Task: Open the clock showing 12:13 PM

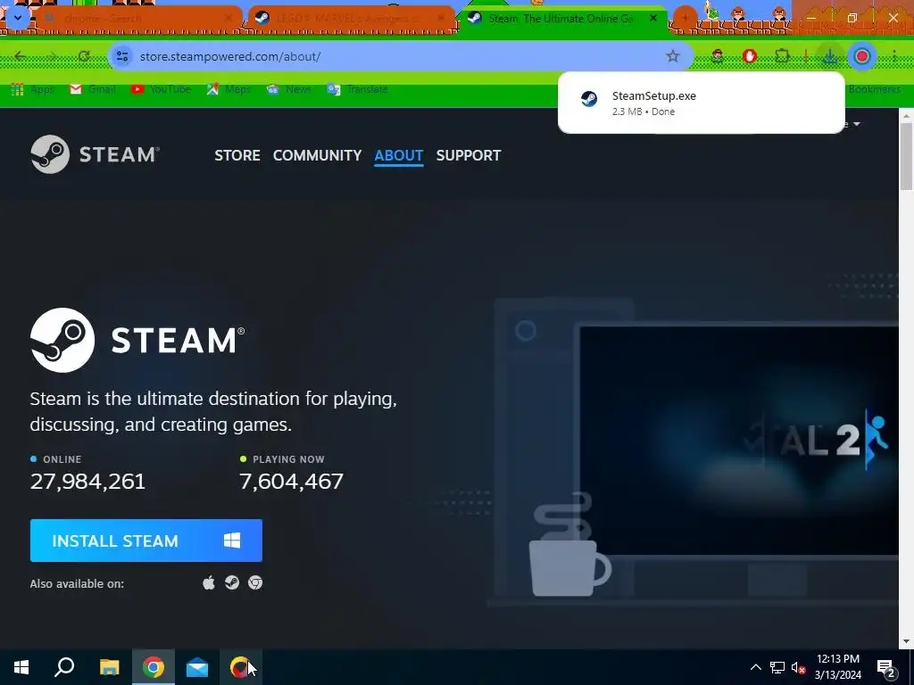Action: [x=837, y=667]
